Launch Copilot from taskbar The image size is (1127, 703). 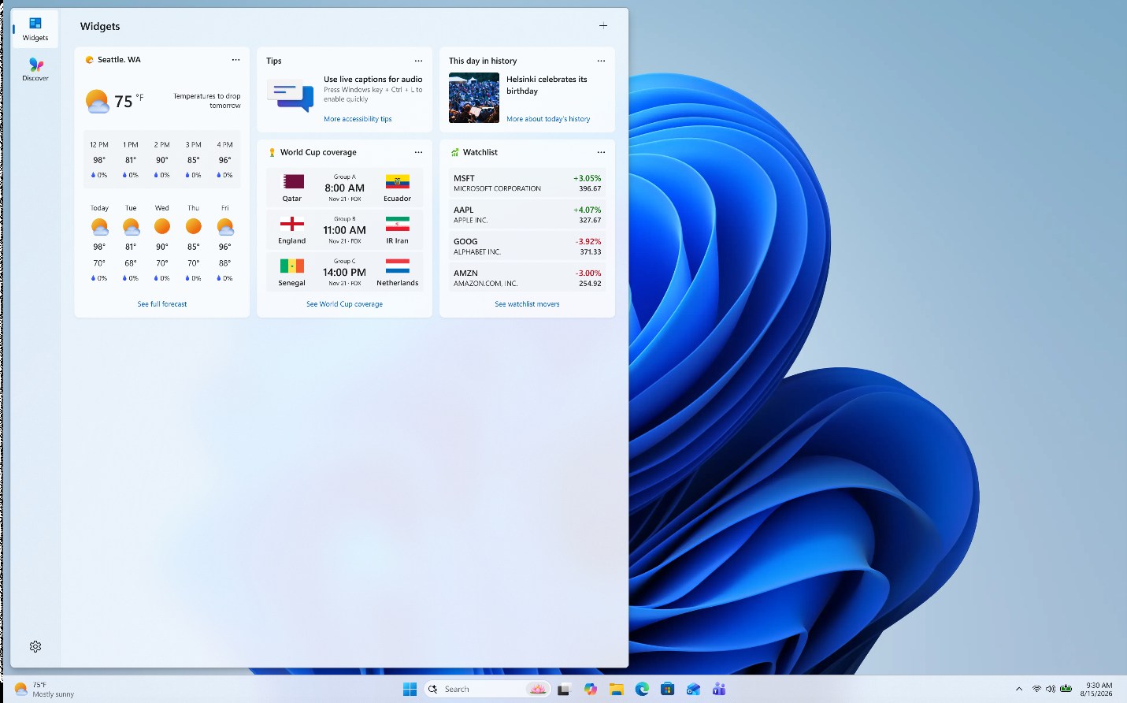point(591,689)
